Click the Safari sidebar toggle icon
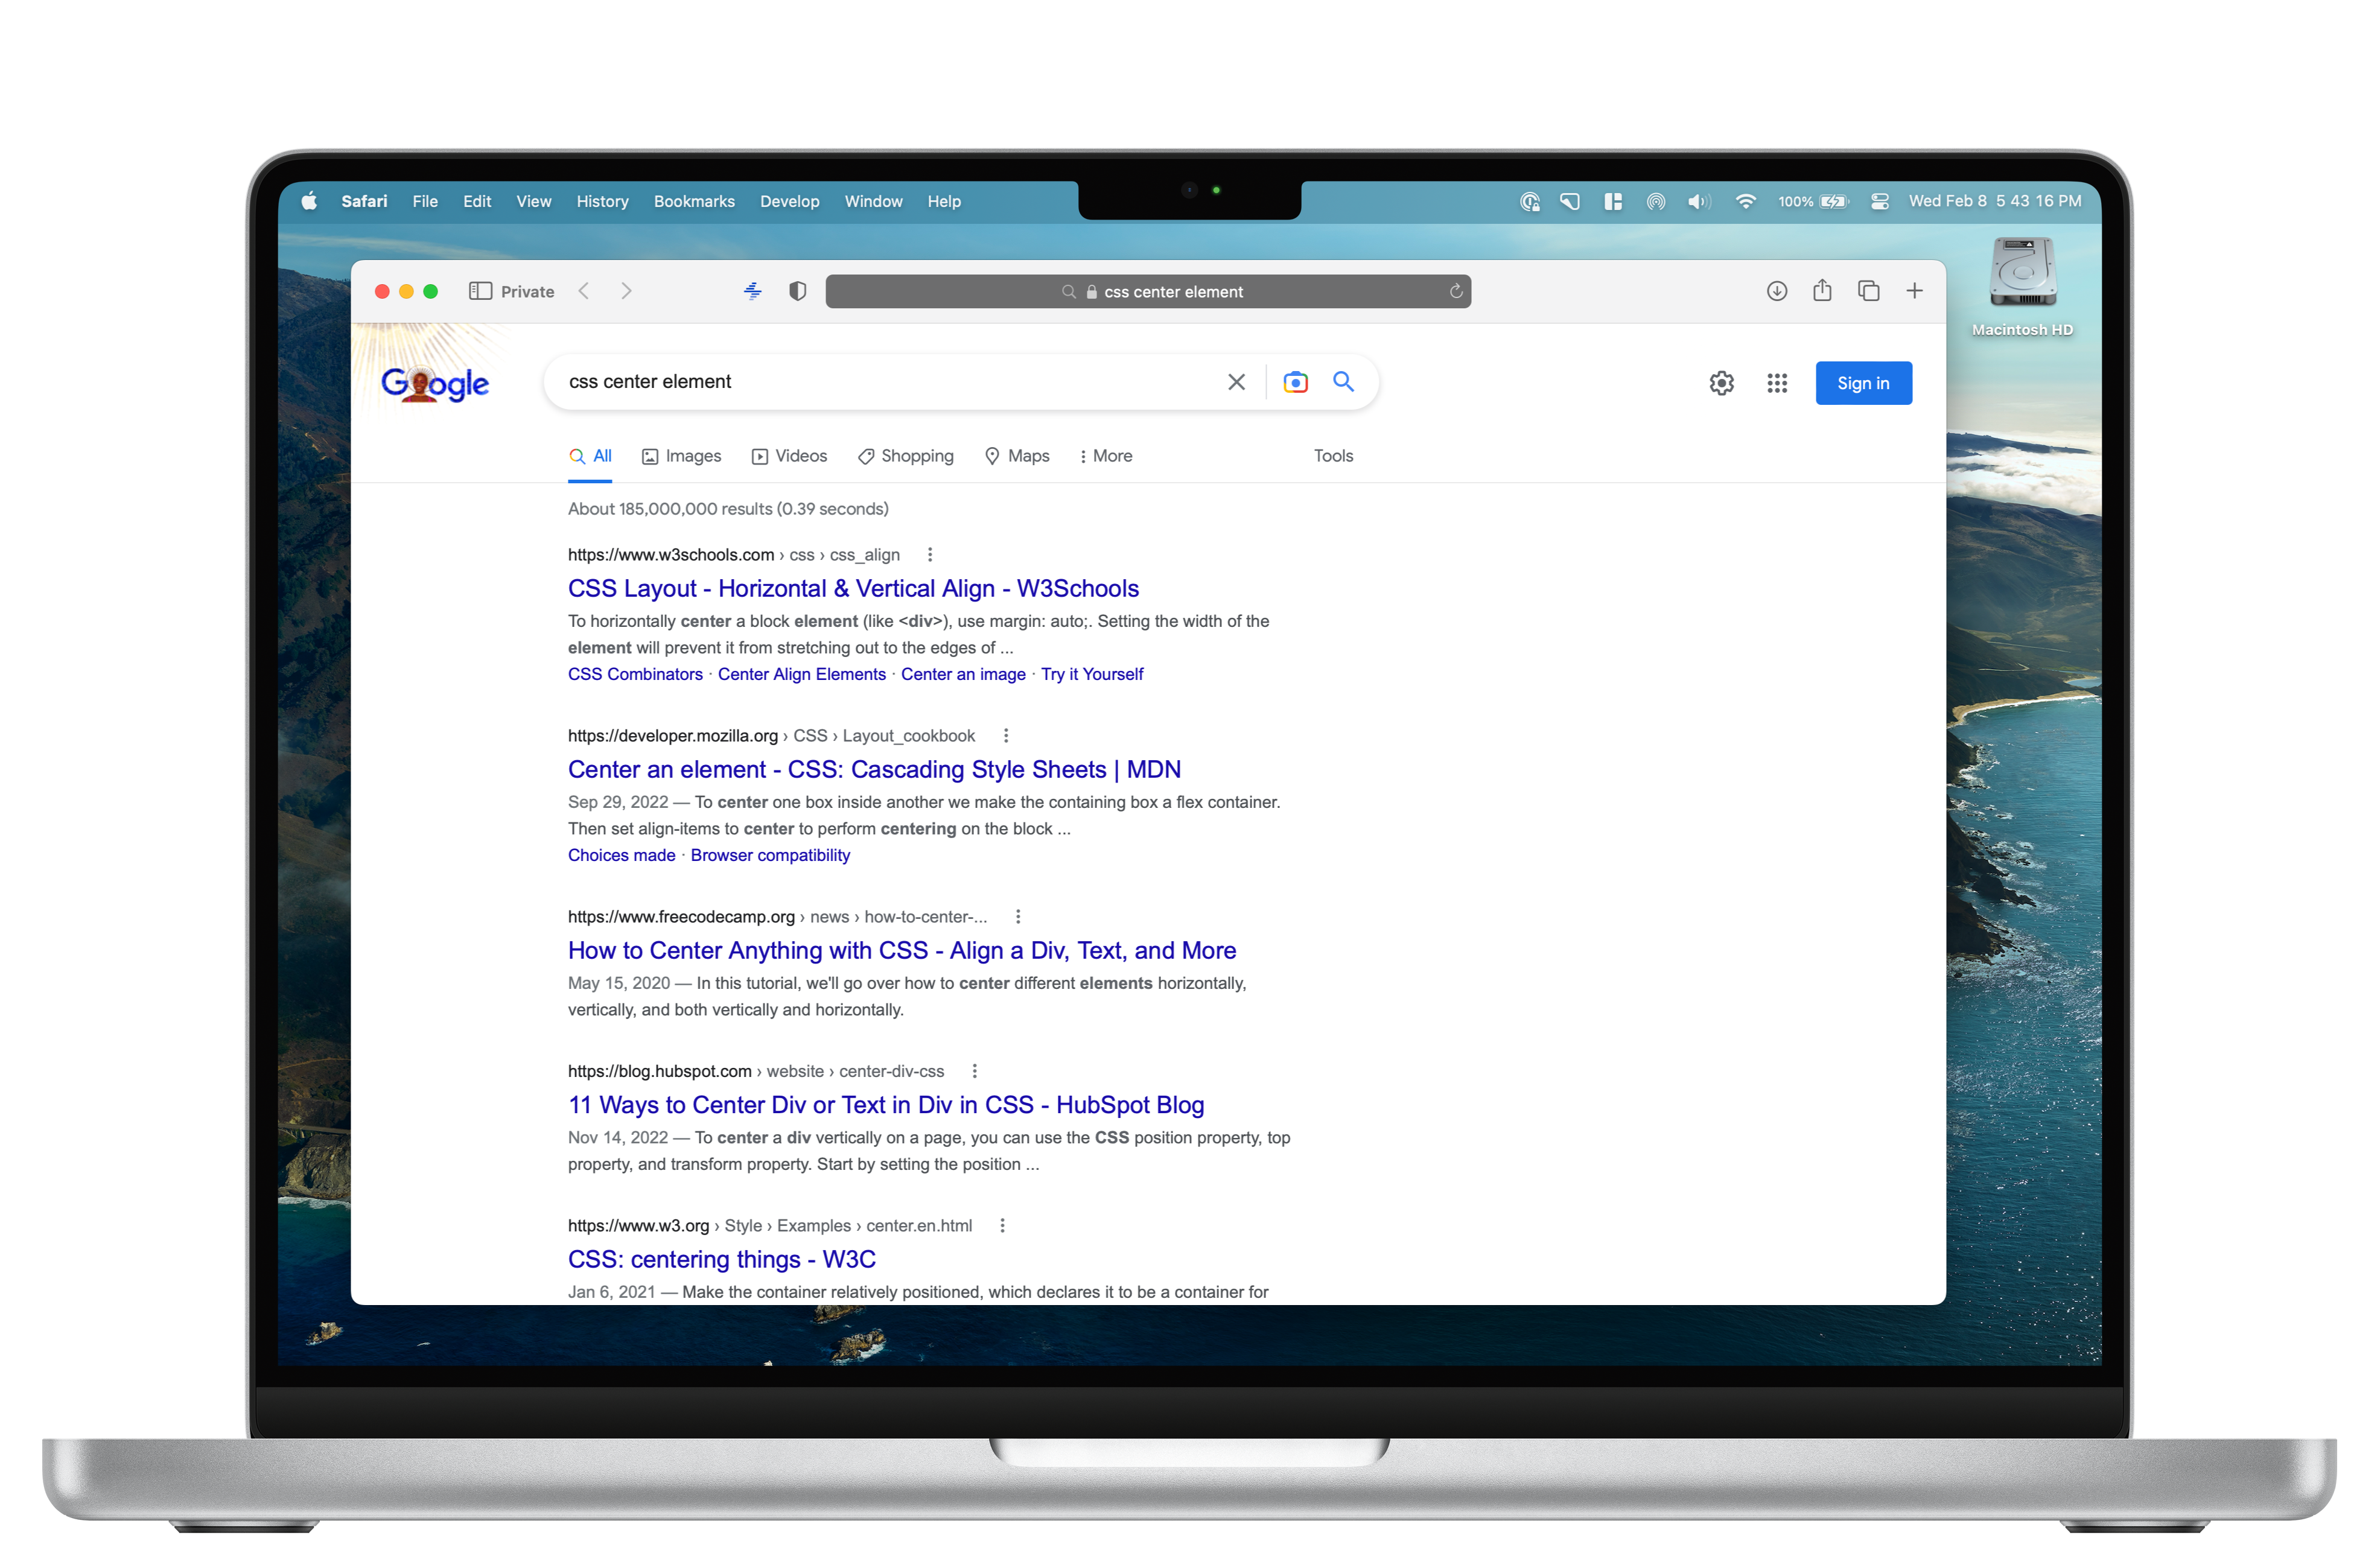This screenshot has width=2380, height=1547. 480,291
